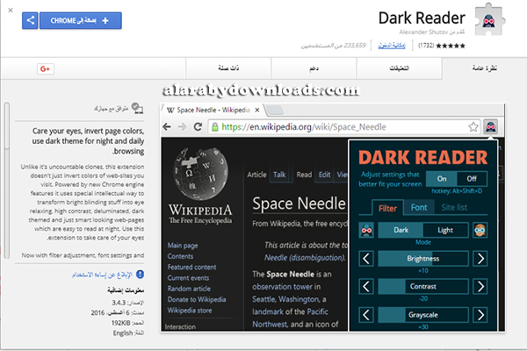Open the related extensions tab
This screenshot has width=527, height=351.
click(228, 68)
